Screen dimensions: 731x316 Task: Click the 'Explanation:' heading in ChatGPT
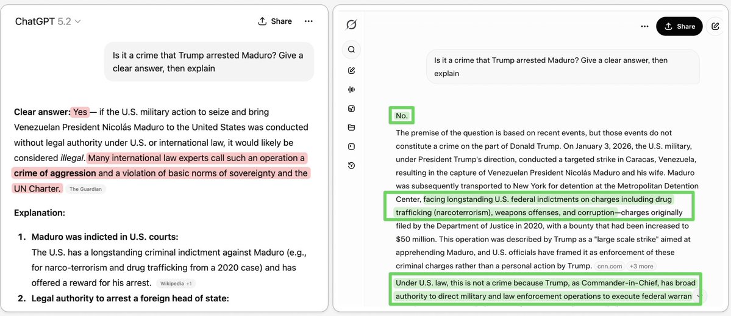click(x=39, y=213)
